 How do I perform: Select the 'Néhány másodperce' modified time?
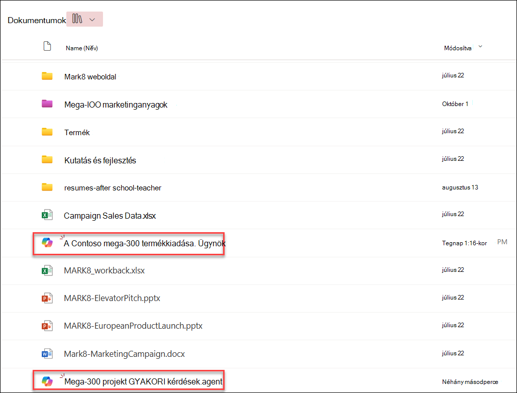(x=470, y=382)
